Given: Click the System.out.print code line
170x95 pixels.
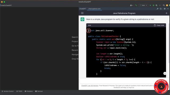Looking at the screenshot, I should point(115,45).
